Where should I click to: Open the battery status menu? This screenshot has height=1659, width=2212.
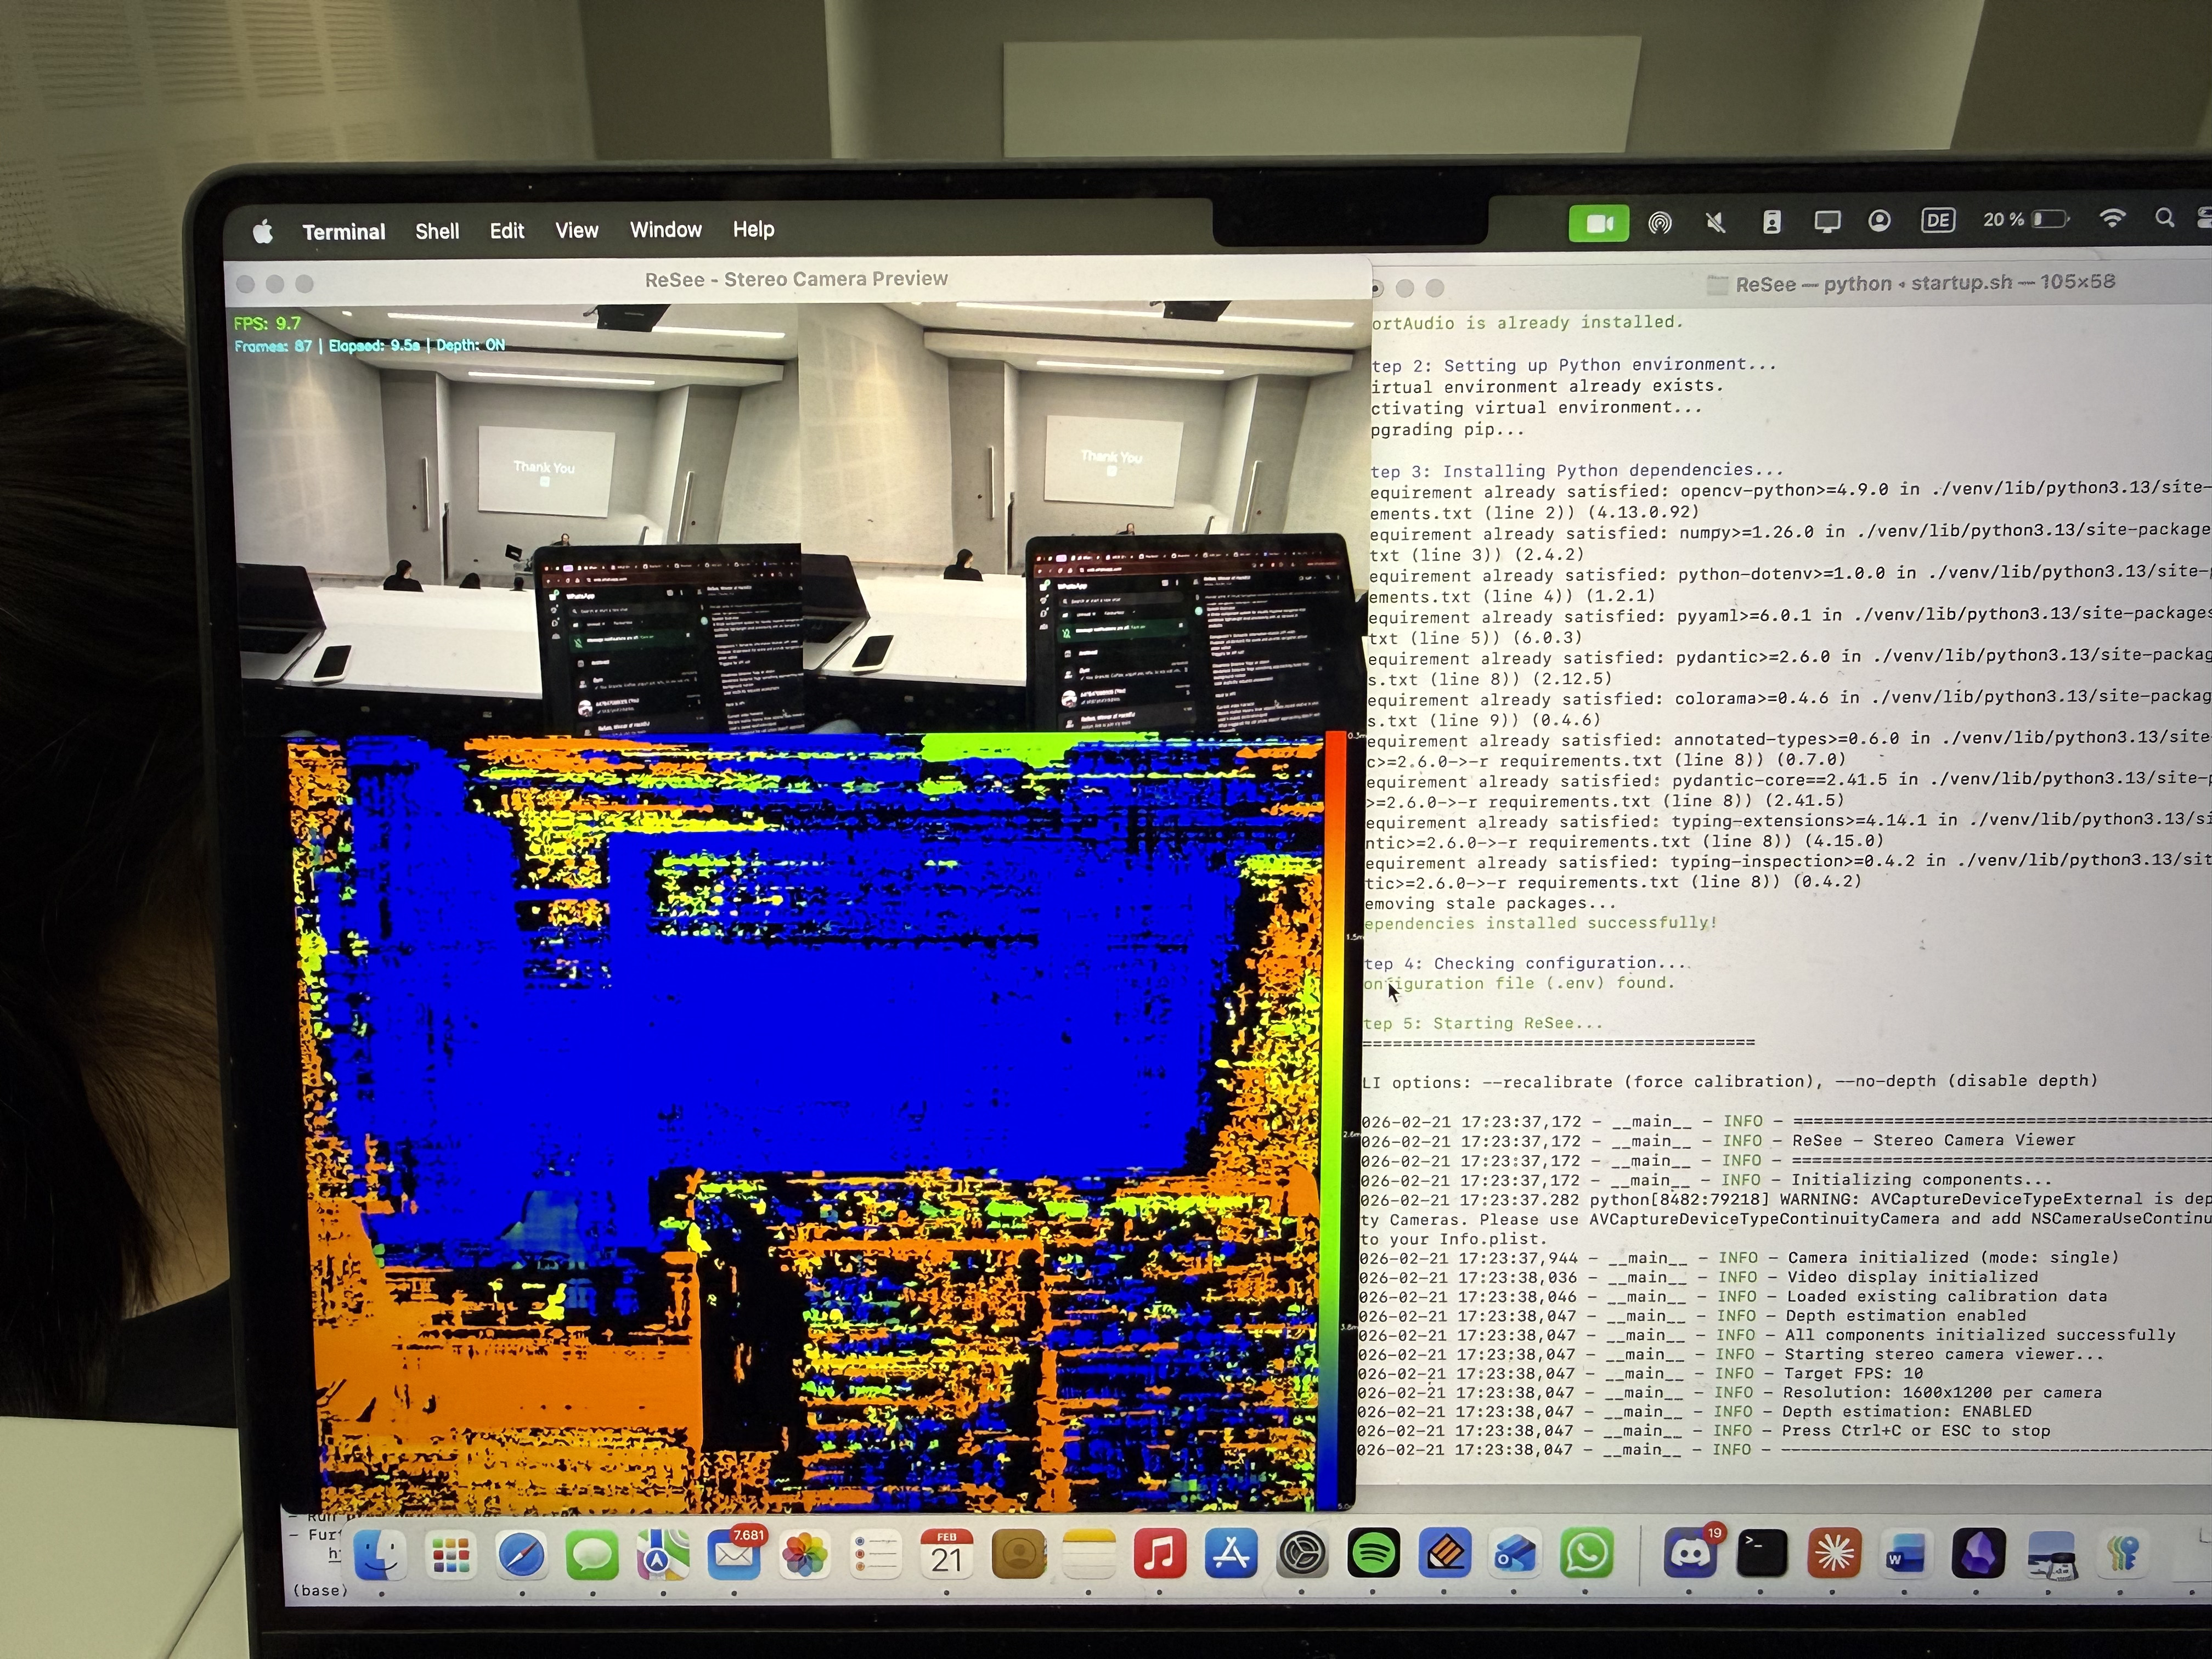click(2050, 219)
